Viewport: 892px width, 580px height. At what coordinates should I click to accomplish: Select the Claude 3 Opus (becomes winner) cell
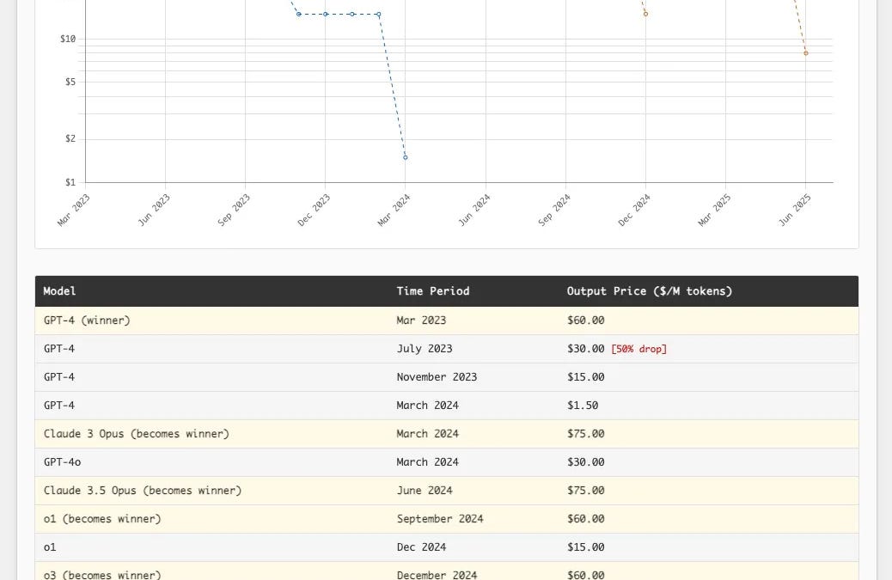[137, 434]
